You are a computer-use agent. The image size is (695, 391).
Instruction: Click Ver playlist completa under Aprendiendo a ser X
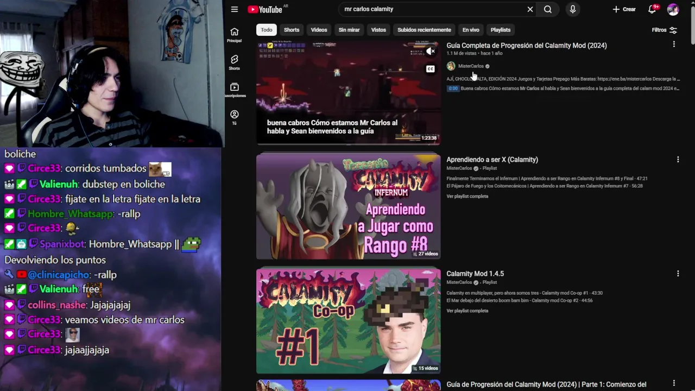click(x=467, y=197)
